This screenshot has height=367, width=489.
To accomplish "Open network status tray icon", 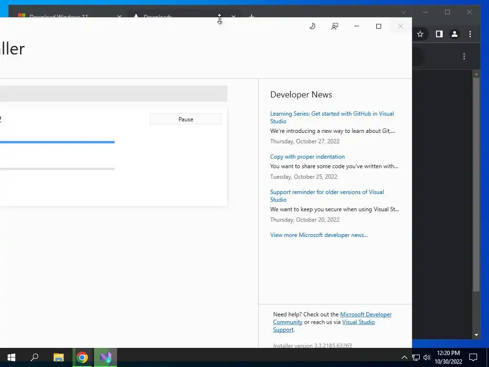I will 416,357.
